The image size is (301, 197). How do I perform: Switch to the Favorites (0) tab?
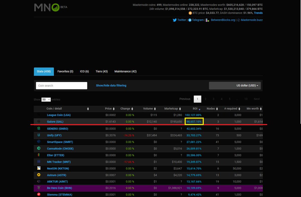pos(65,72)
